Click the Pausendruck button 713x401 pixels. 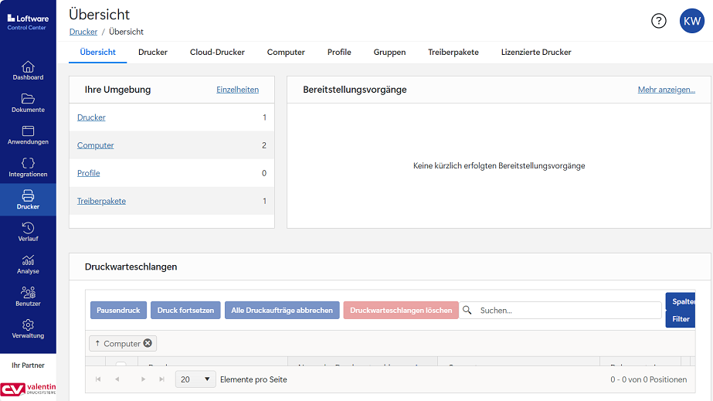click(x=118, y=311)
